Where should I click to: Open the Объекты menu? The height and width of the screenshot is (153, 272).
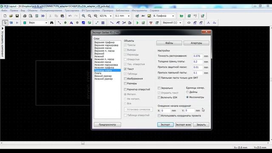tap(32, 11)
